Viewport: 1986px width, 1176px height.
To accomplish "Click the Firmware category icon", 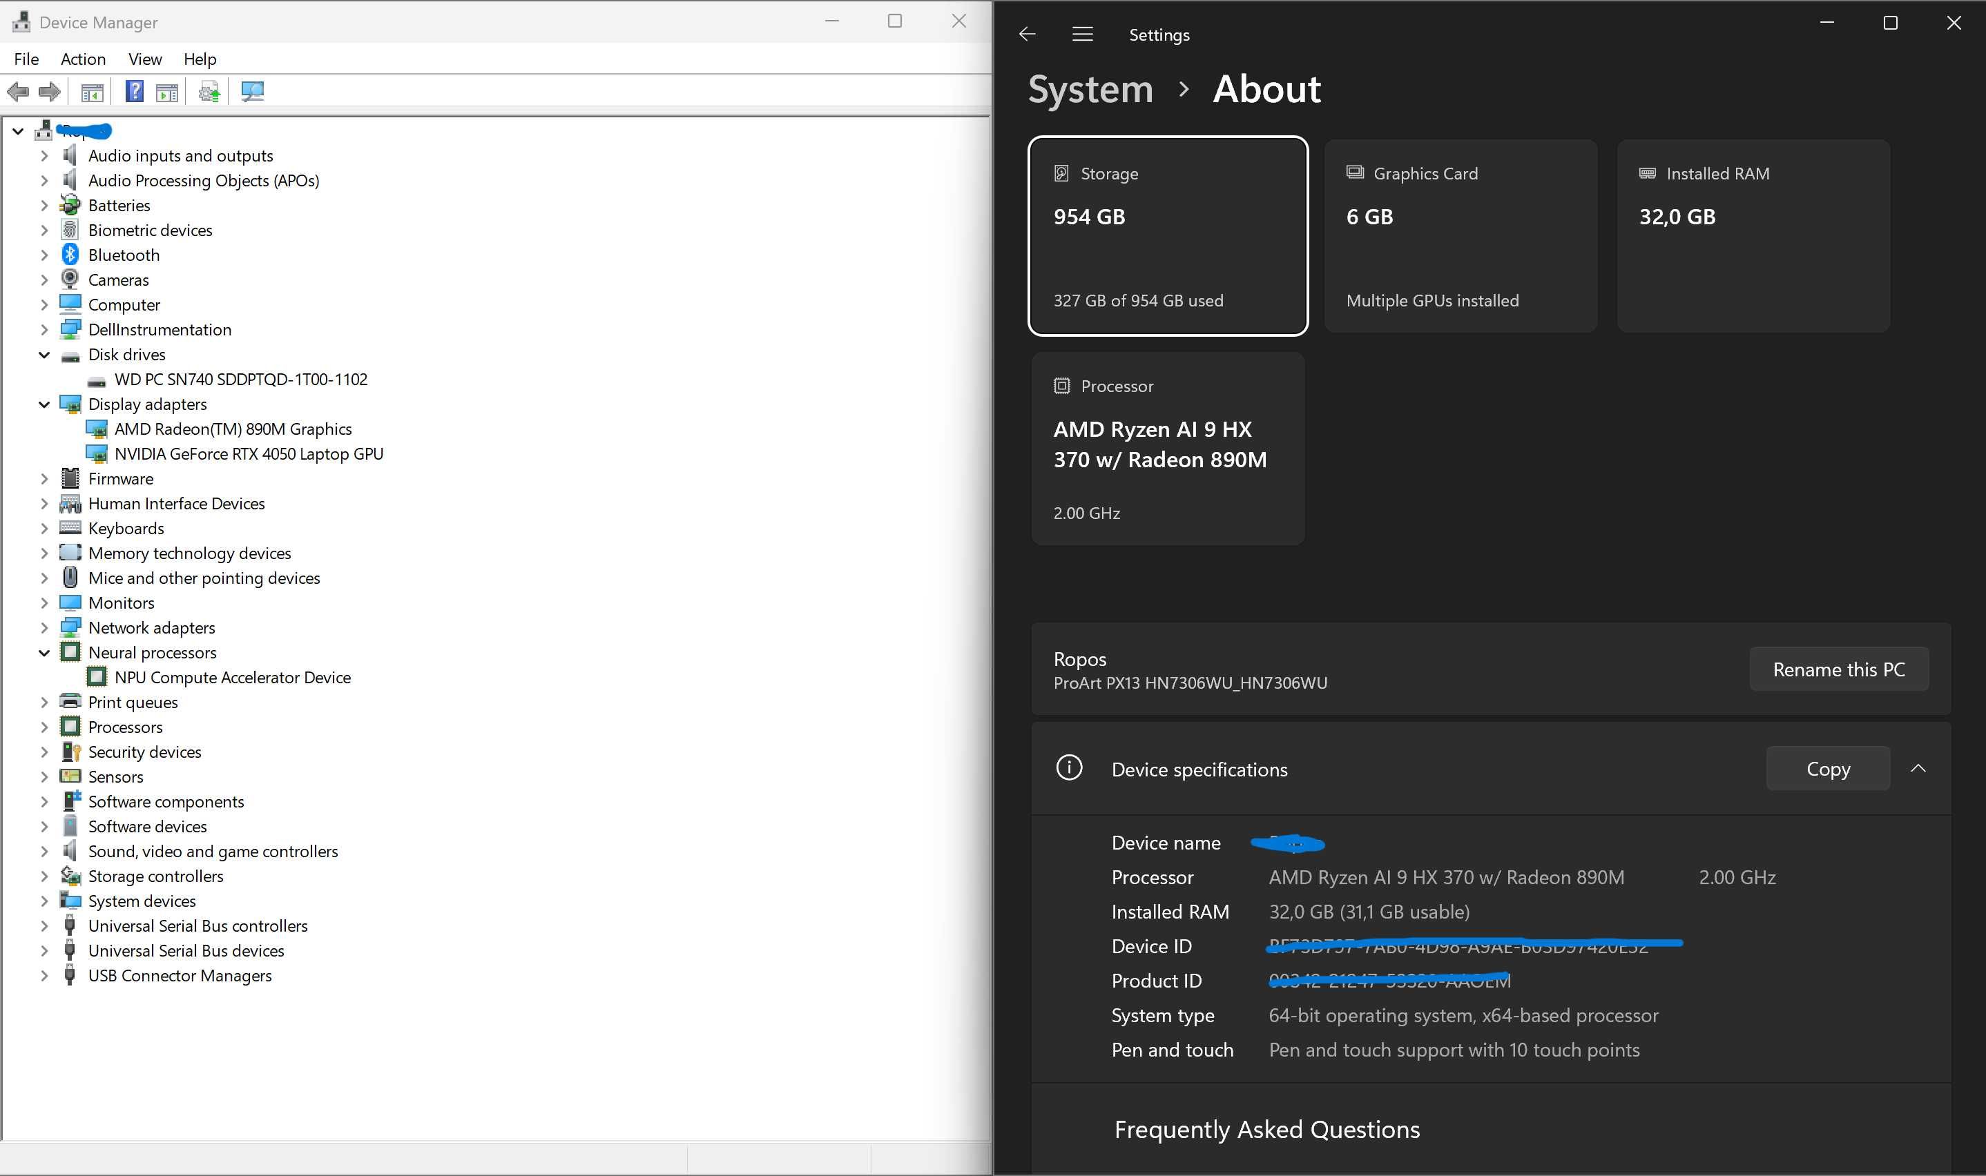I will coord(70,478).
